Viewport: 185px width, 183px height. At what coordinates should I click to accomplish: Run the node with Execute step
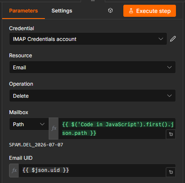click(x=150, y=11)
